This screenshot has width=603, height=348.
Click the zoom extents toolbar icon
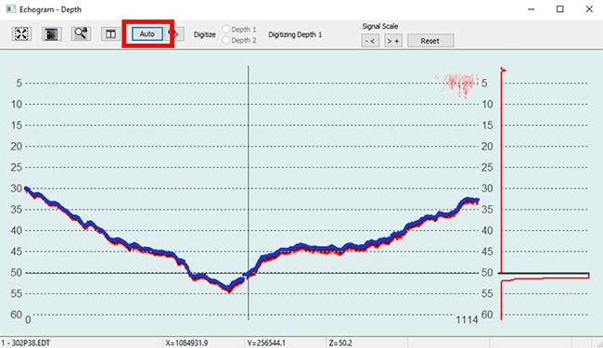click(x=21, y=33)
